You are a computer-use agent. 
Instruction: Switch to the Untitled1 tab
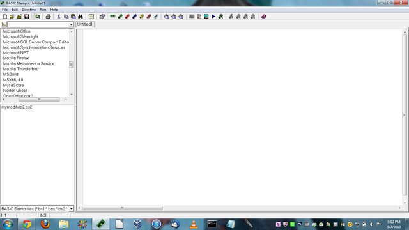85,24
